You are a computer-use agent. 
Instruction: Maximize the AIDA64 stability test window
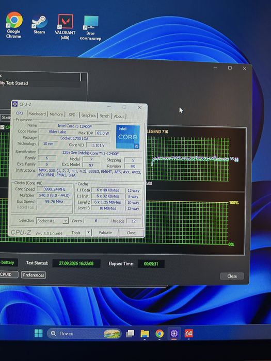point(230,68)
